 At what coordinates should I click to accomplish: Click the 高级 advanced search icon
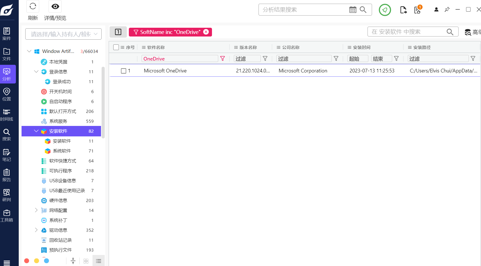click(468, 32)
